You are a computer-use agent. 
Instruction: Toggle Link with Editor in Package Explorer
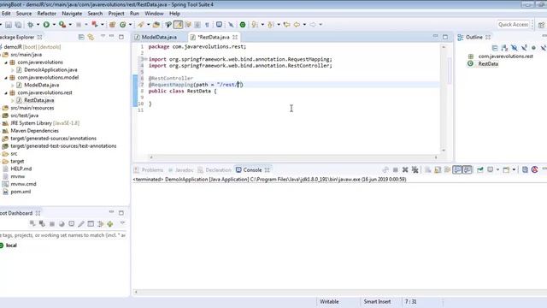[x=91, y=37]
